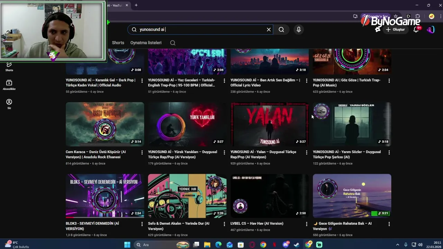This screenshot has width=443, height=249.
Task: Open Microsoft Store from the taskbar
Action: [x=241, y=245]
